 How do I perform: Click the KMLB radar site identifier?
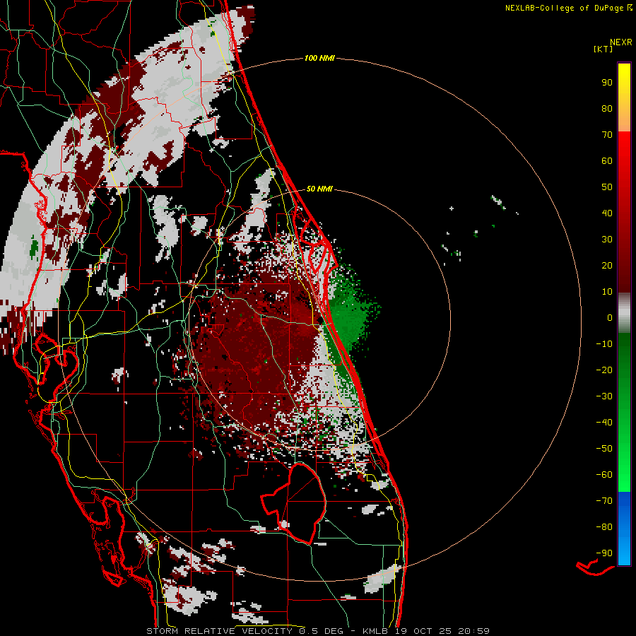tap(375, 631)
